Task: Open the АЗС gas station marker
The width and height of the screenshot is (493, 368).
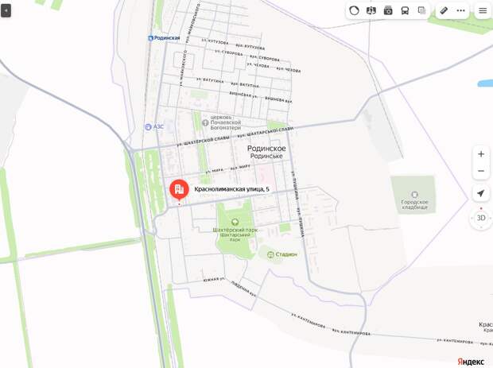Action: [x=154, y=126]
